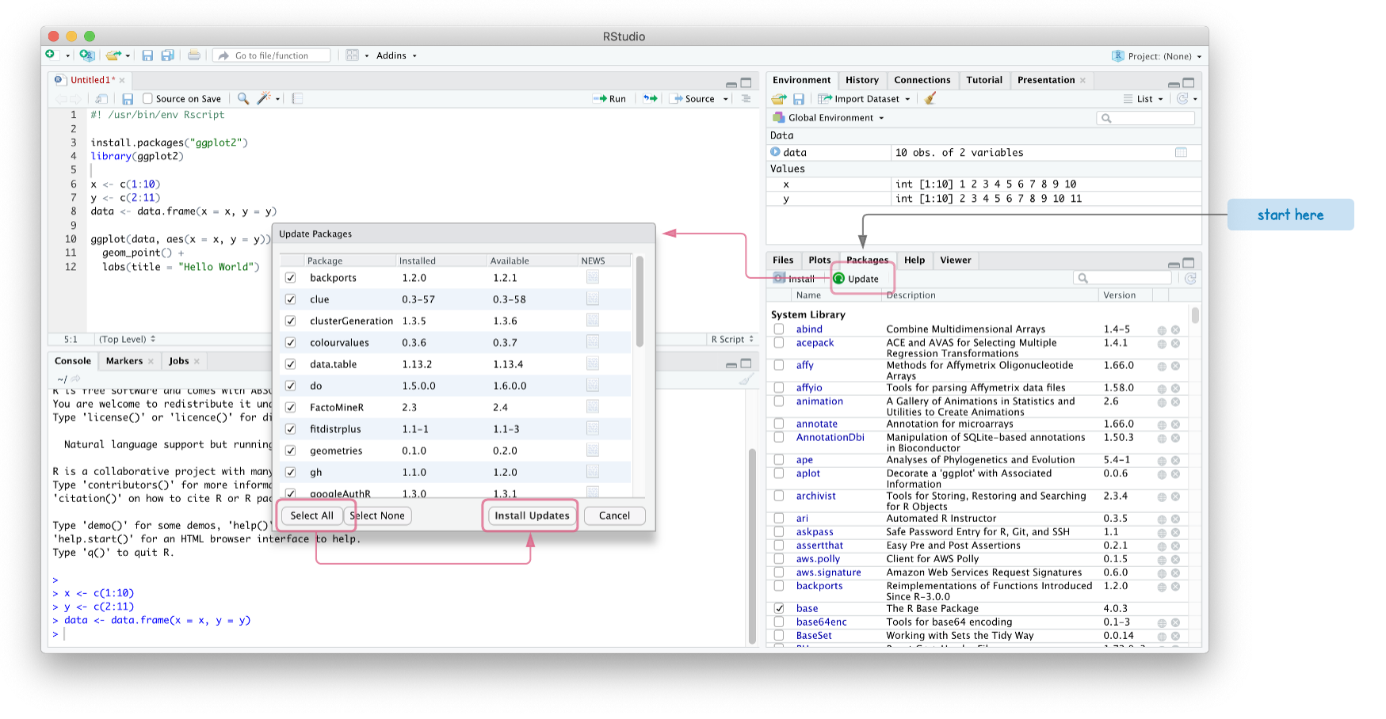Switch to the History tab
1386x719 pixels.
click(861, 80)
